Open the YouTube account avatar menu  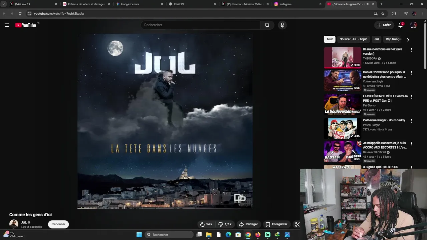point(413,25)
